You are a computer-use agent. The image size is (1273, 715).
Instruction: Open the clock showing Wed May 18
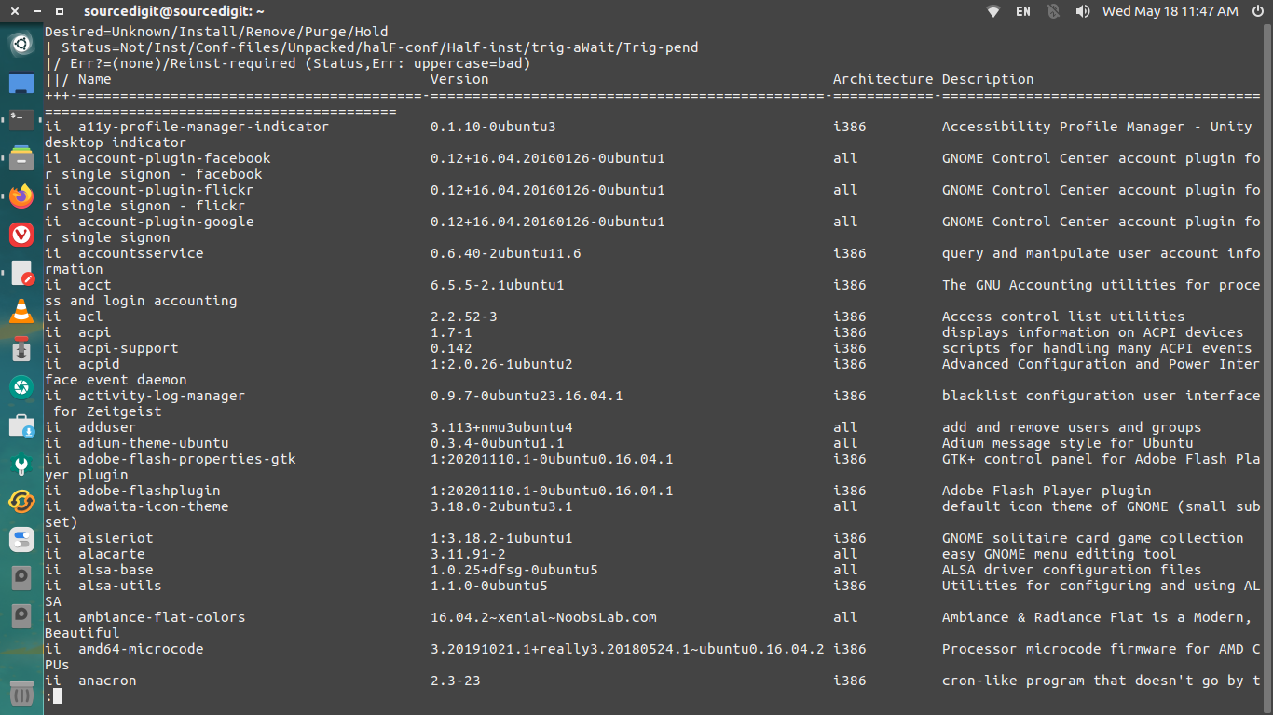(1170, 11)
